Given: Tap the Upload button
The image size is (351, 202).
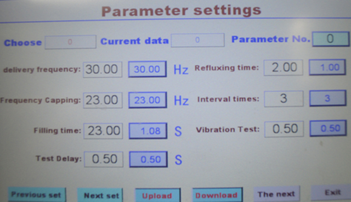Looking at the screenshot, I should click(x=158, y=195).
